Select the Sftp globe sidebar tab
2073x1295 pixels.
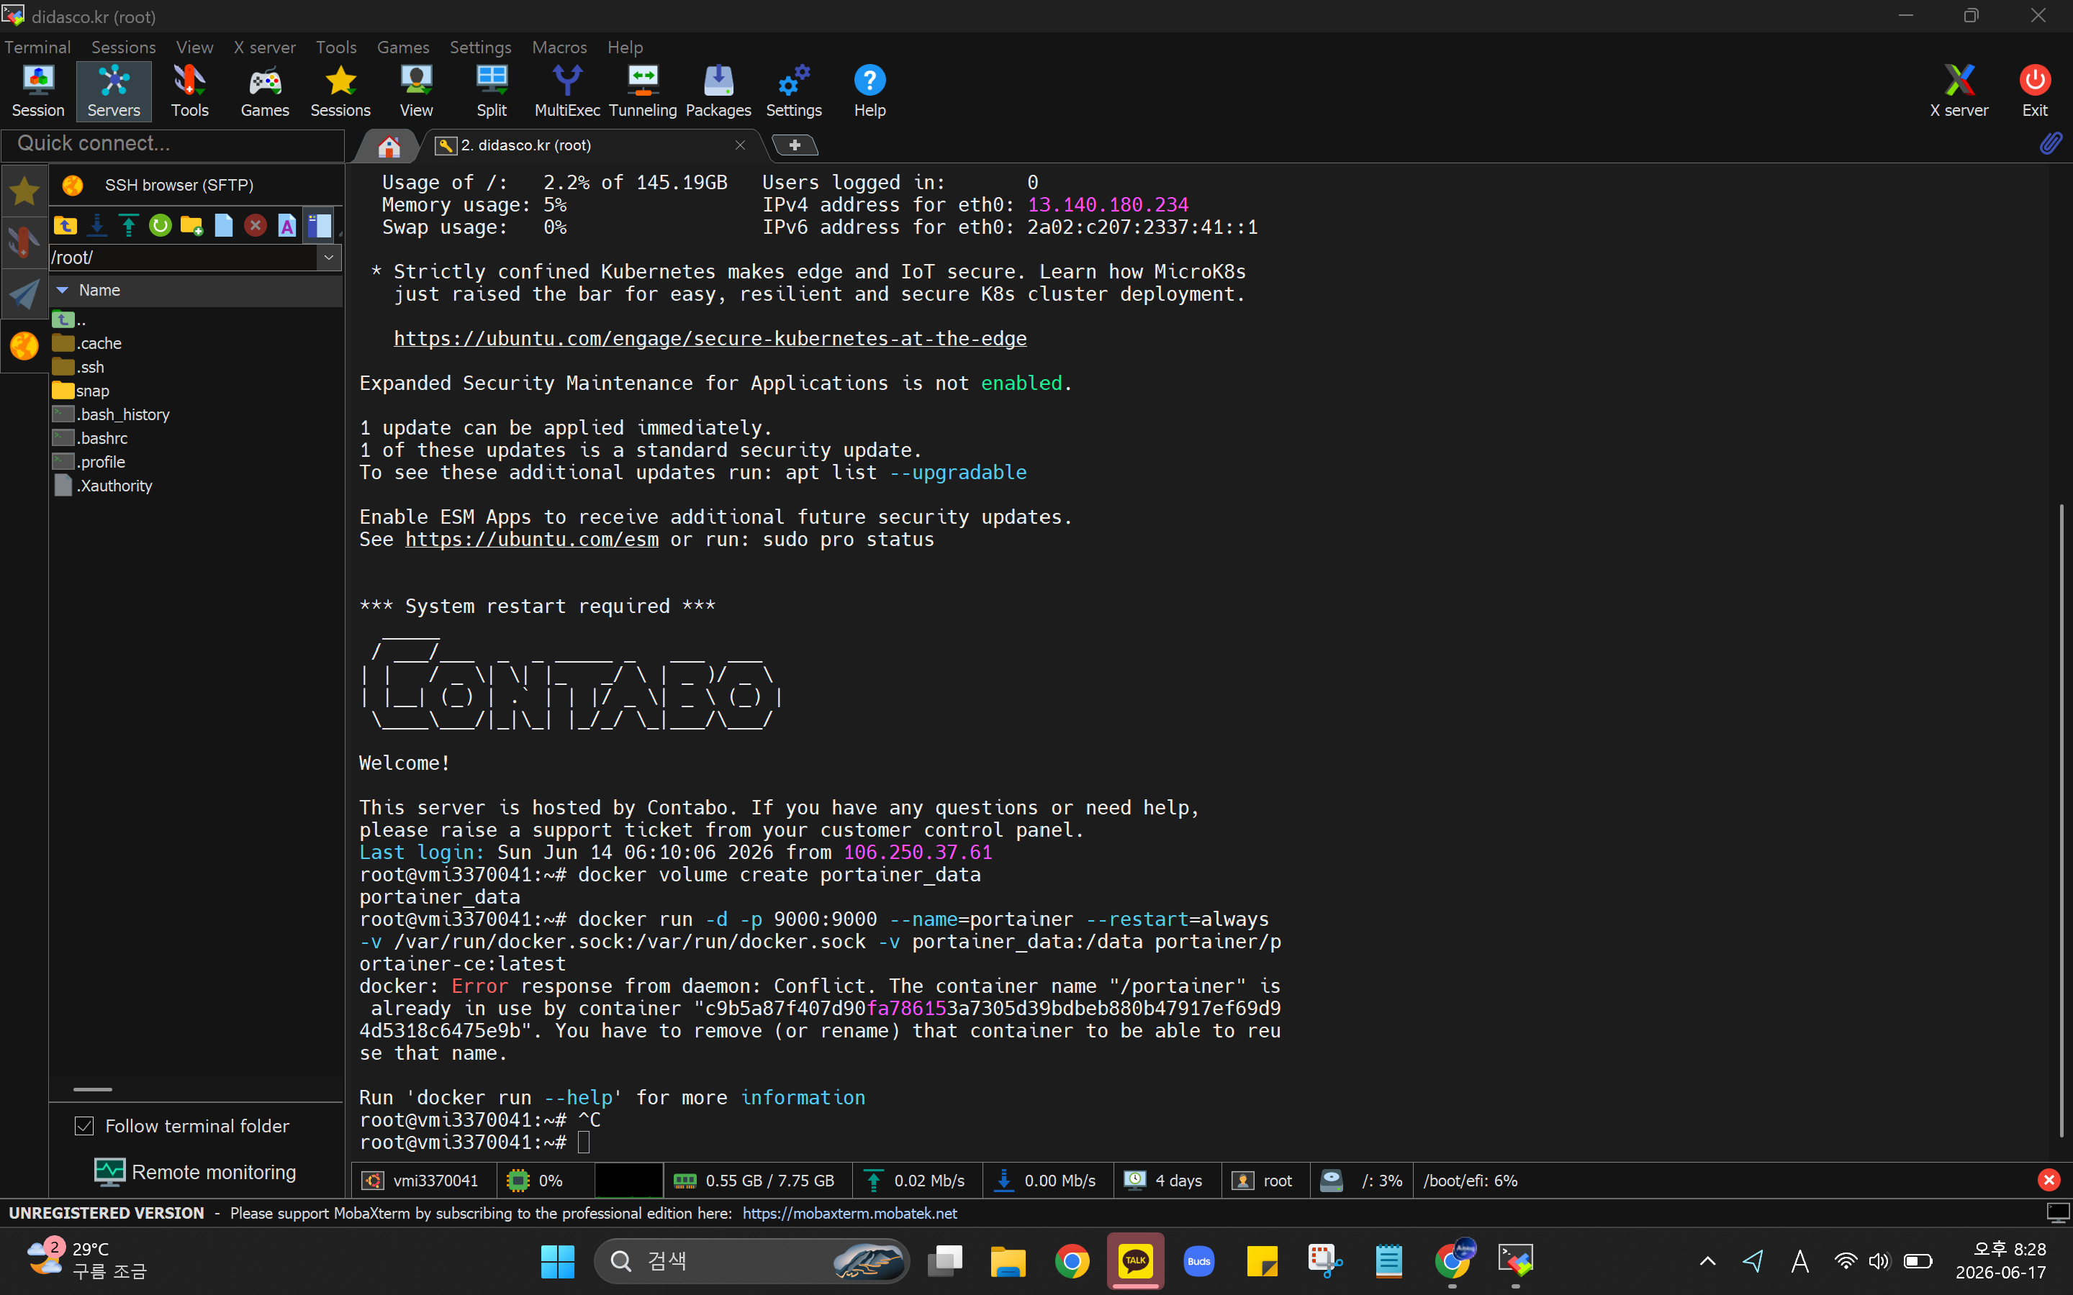tap(24, 346)
